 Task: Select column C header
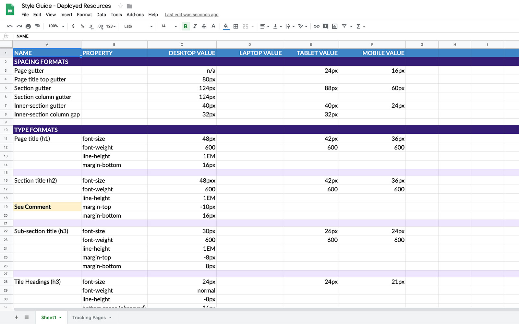click(182, 44)
